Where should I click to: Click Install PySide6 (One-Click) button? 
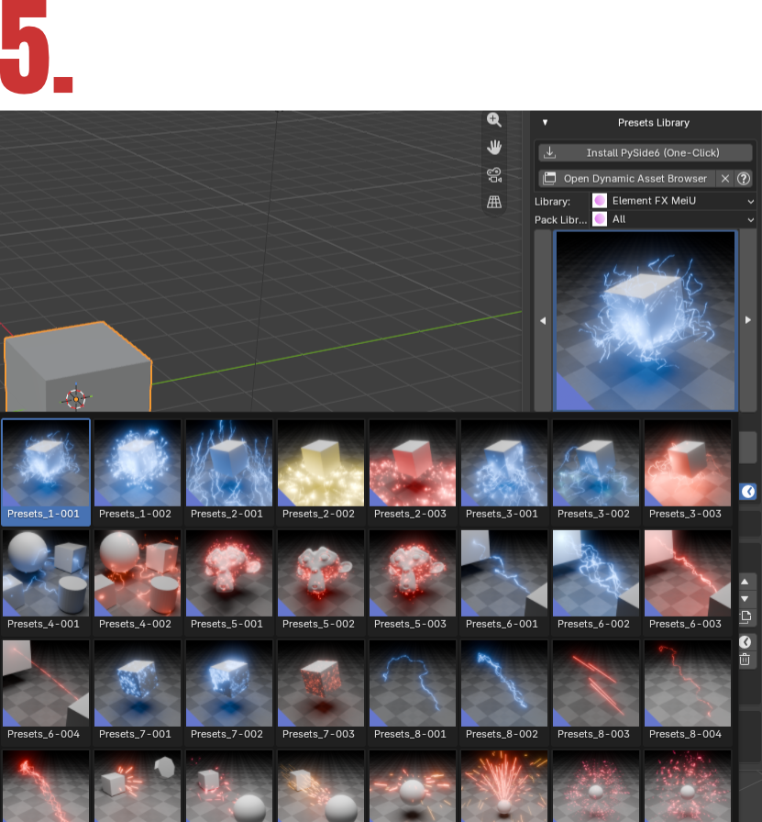646,152
